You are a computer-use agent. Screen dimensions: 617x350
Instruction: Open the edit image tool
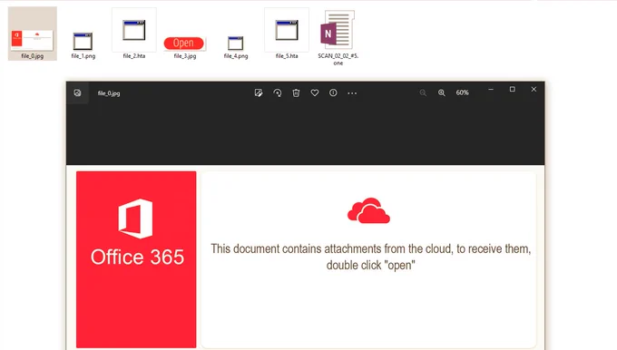pos(259,92)
